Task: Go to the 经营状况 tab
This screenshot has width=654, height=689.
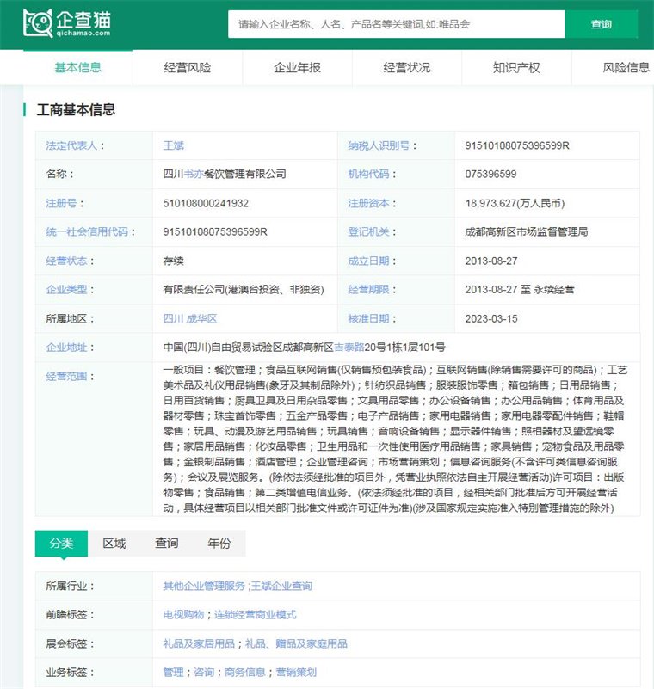Action: (x=406, y=67)
